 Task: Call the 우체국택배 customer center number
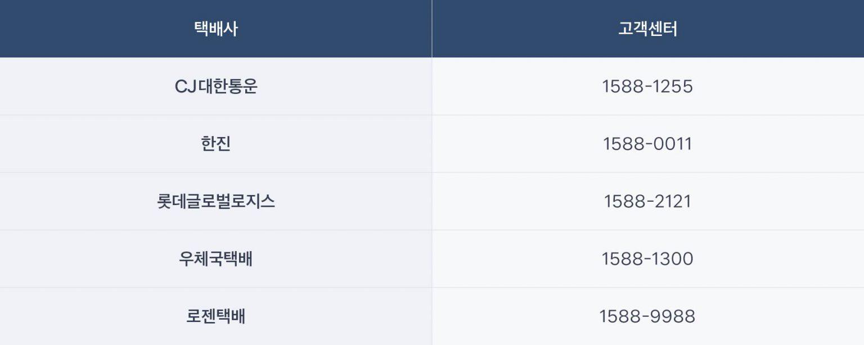[x=647, y=259]
